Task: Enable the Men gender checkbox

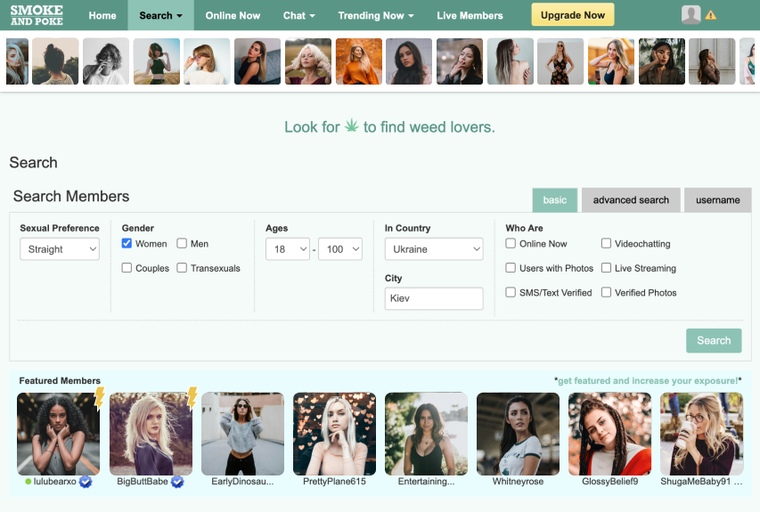Action: point(182,243)
